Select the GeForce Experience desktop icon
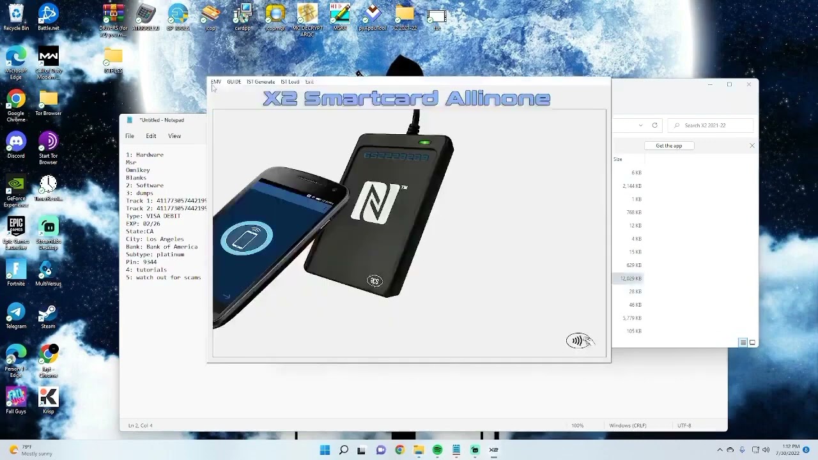 [16, 191]
